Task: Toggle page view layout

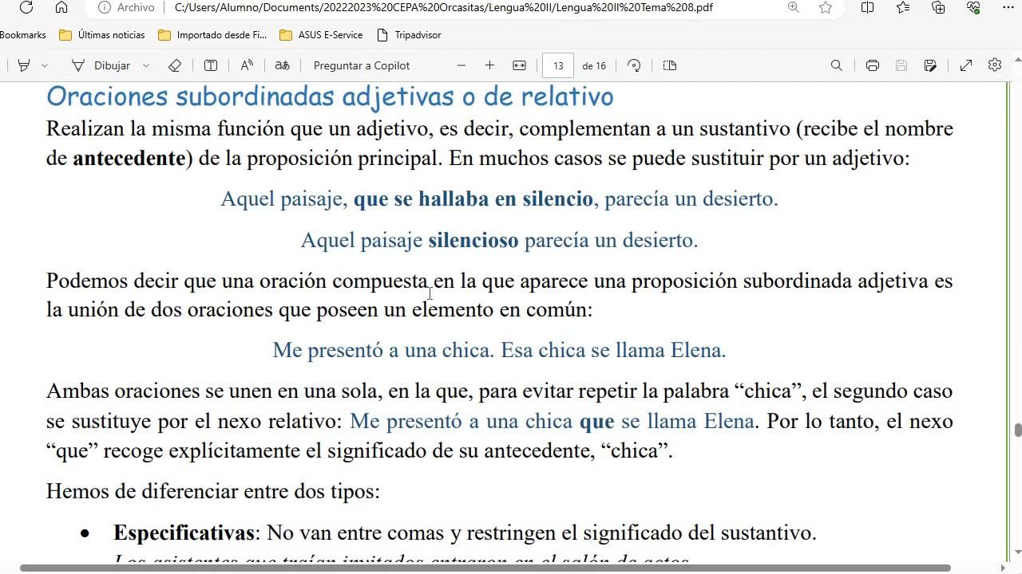Action: [670, 65]
